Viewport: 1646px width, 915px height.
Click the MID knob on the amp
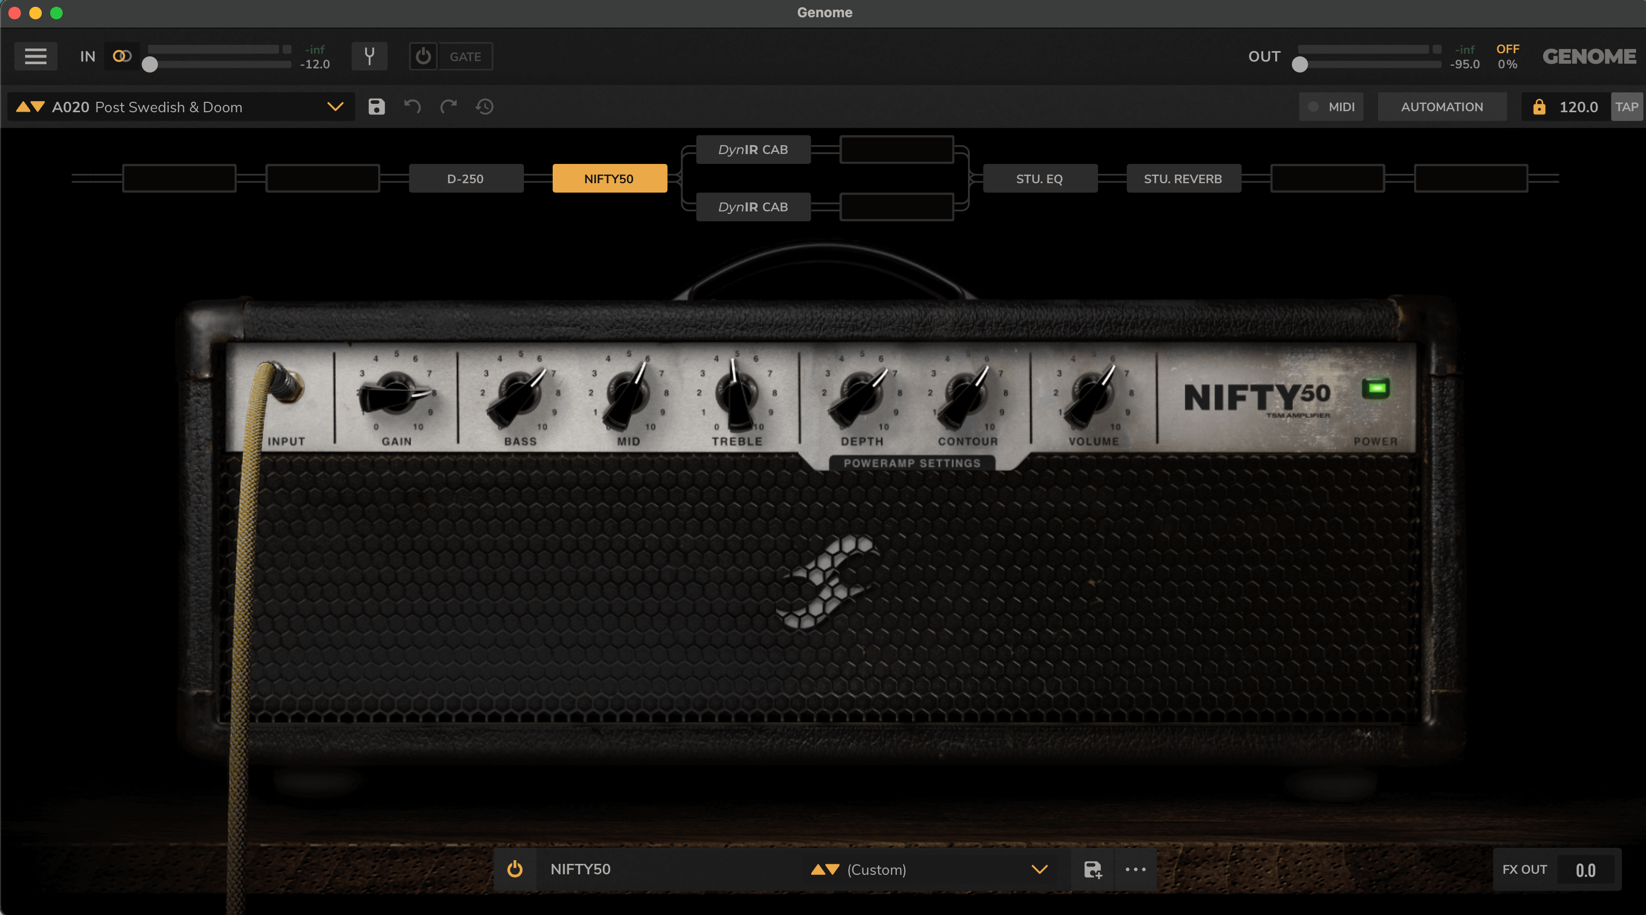pos(627,395)
